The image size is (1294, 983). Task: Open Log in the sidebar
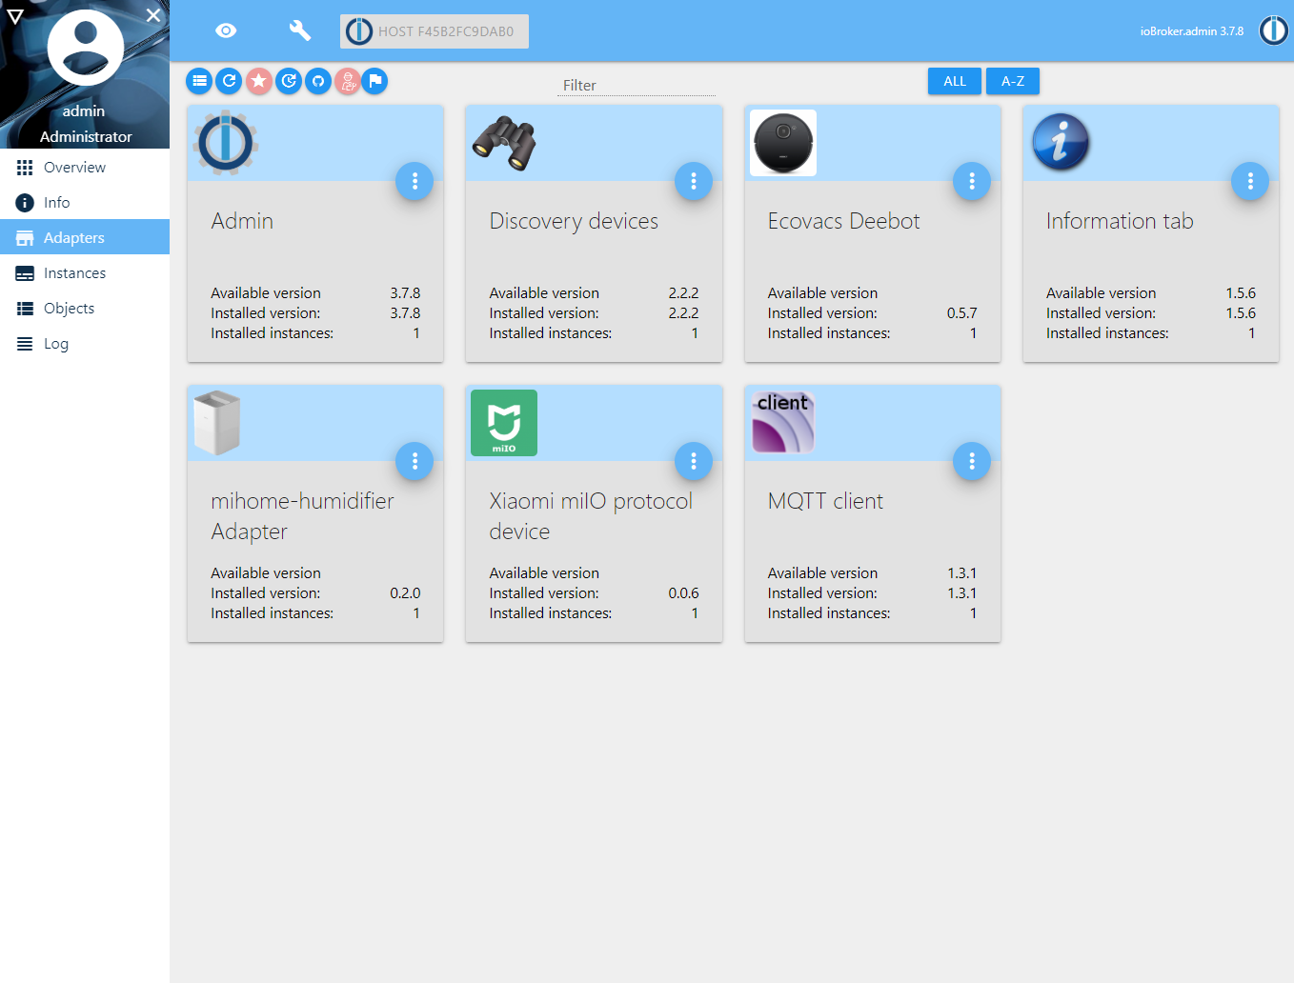(85, 343)
